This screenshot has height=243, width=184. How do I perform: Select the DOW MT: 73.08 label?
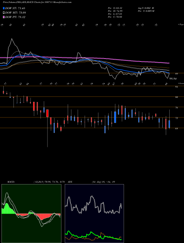click(x=15, y=13)
